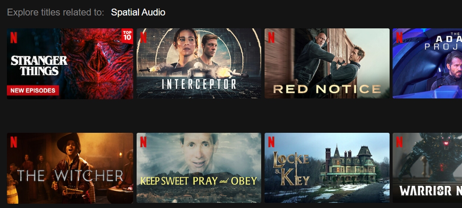The image size is (462, 208).
Task: Click the Netflix N logo on Interceptor
Action: (x=143, y=38)
